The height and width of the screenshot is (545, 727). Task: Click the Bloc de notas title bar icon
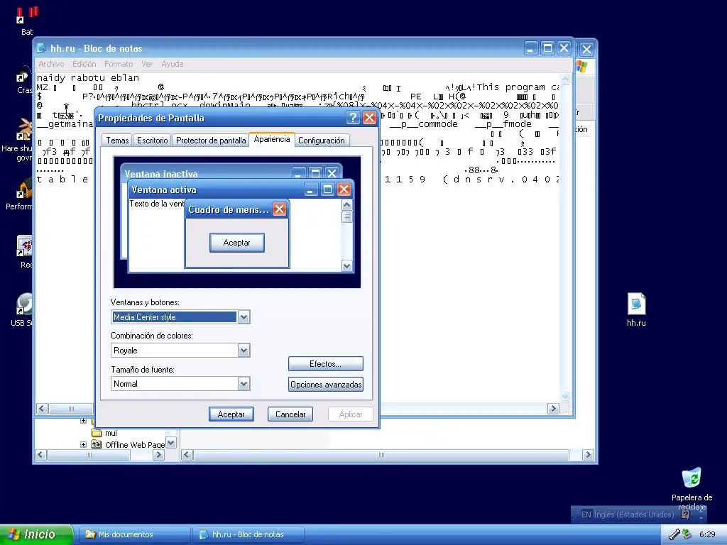pos(42,48)
